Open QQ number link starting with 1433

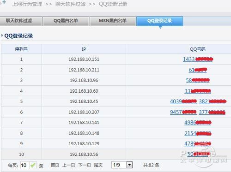click(198, 59)
